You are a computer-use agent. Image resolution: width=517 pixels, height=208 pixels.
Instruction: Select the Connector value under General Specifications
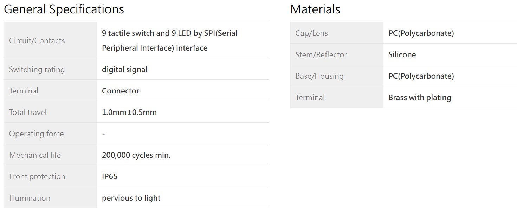coord(121,91)
